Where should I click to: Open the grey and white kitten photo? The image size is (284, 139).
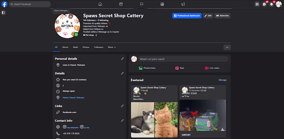[142, 120]
